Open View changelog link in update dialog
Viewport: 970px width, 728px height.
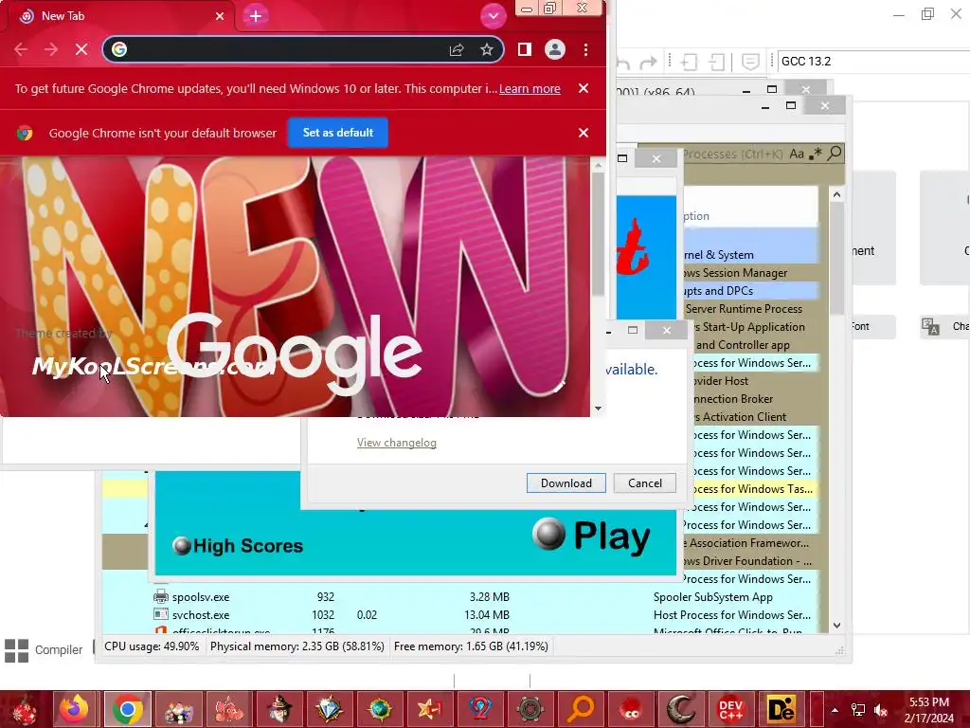[397, 443]
